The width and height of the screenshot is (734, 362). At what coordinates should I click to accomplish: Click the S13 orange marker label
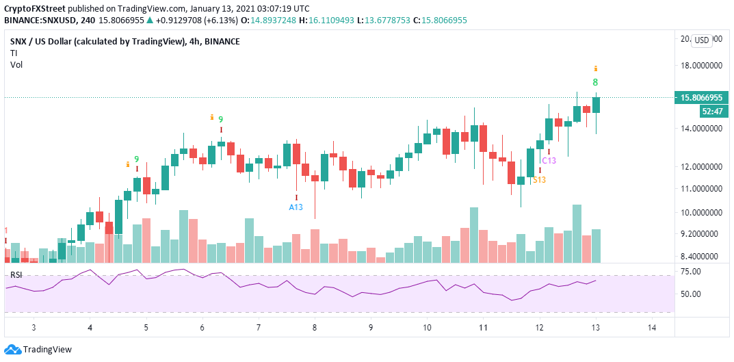539,179
